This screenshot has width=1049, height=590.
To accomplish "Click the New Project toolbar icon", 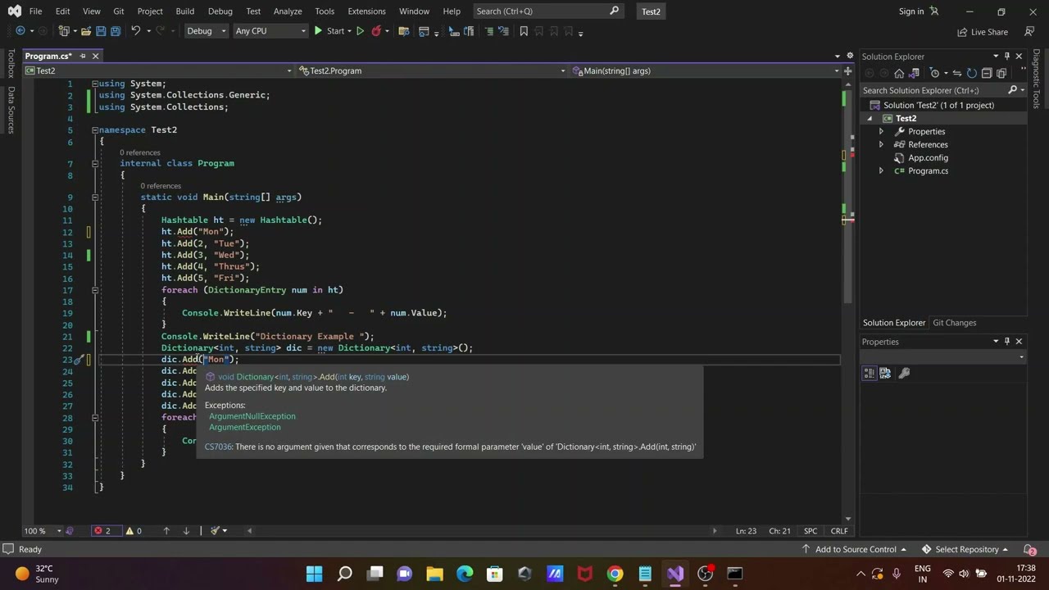I will pyautogui.click(x=64, y=31).
